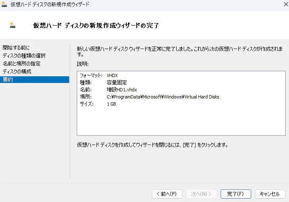Viewport: 289px width, 202px height.
Task: Click the disk icon beside the wizard heading
Action: pyautogui.click(x=13, y=25)
